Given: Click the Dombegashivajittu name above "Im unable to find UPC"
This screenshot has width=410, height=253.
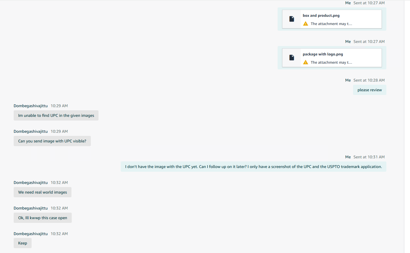Looking at the screenshot, I should (31, 106).
